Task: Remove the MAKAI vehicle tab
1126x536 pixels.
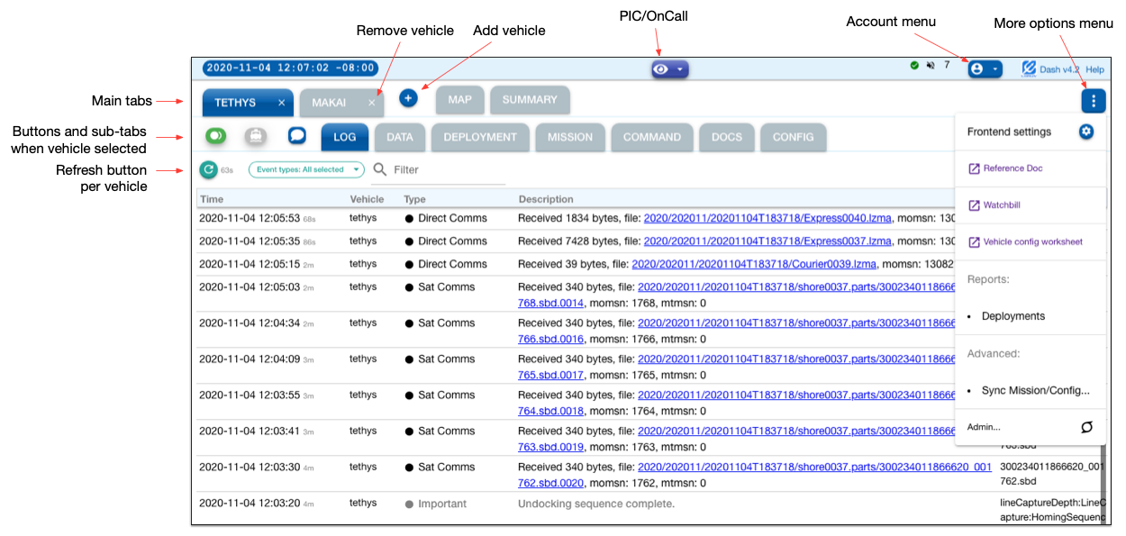Action: [x=371, y=103]
